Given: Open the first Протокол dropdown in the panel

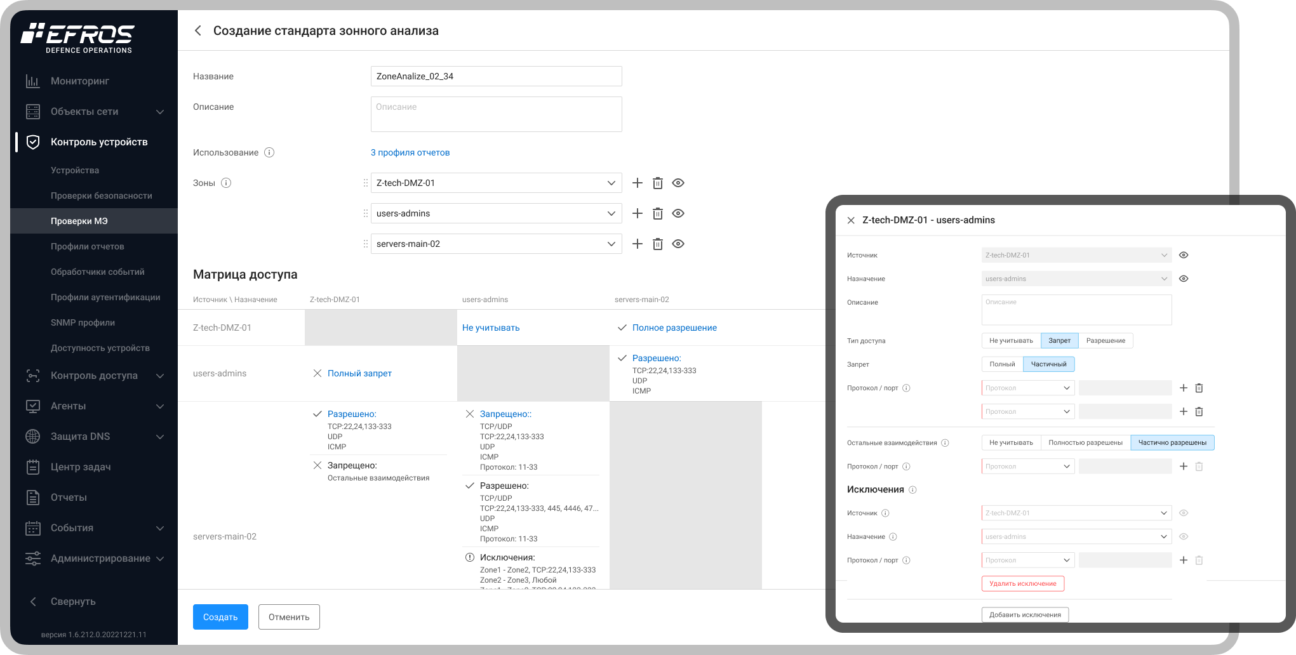Looking at the screenshot, I should 1028,388.
